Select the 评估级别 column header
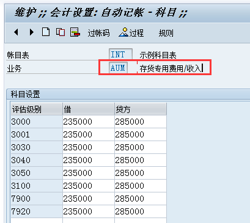 [x=37, y=109]
